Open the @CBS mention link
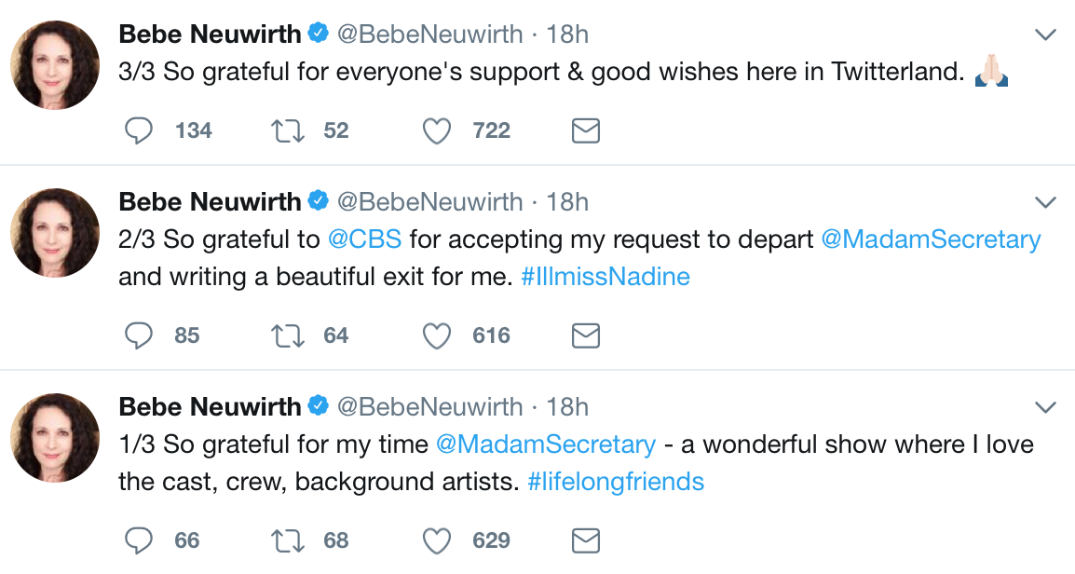Screen dimensions: 1075x574 [364, 239]
